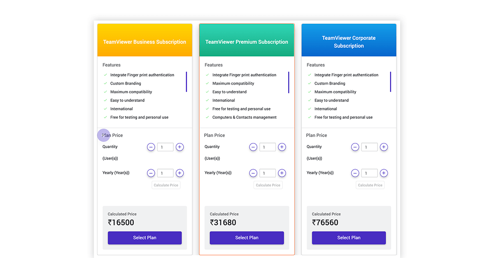The height and width of the screenshot is (258, 494).
Task: Select Plan for TeamViewer Corporate Subscription
Action: point(349,238)
